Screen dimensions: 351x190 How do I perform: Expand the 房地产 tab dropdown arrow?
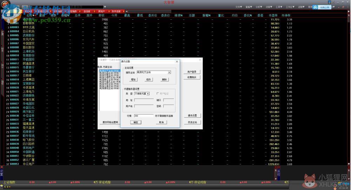click(109, 12)
